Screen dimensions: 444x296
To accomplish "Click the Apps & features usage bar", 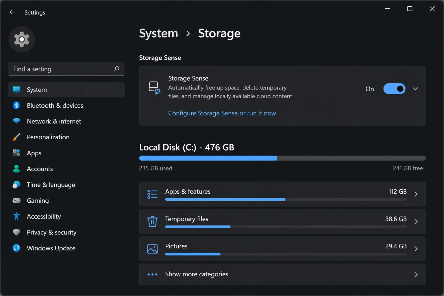I will (286, 199).
